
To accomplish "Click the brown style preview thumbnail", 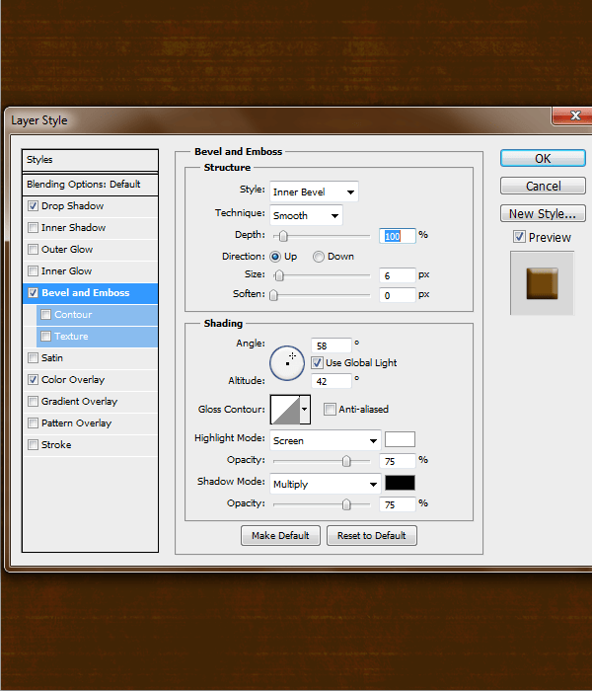I will click(x=543, y=283).
